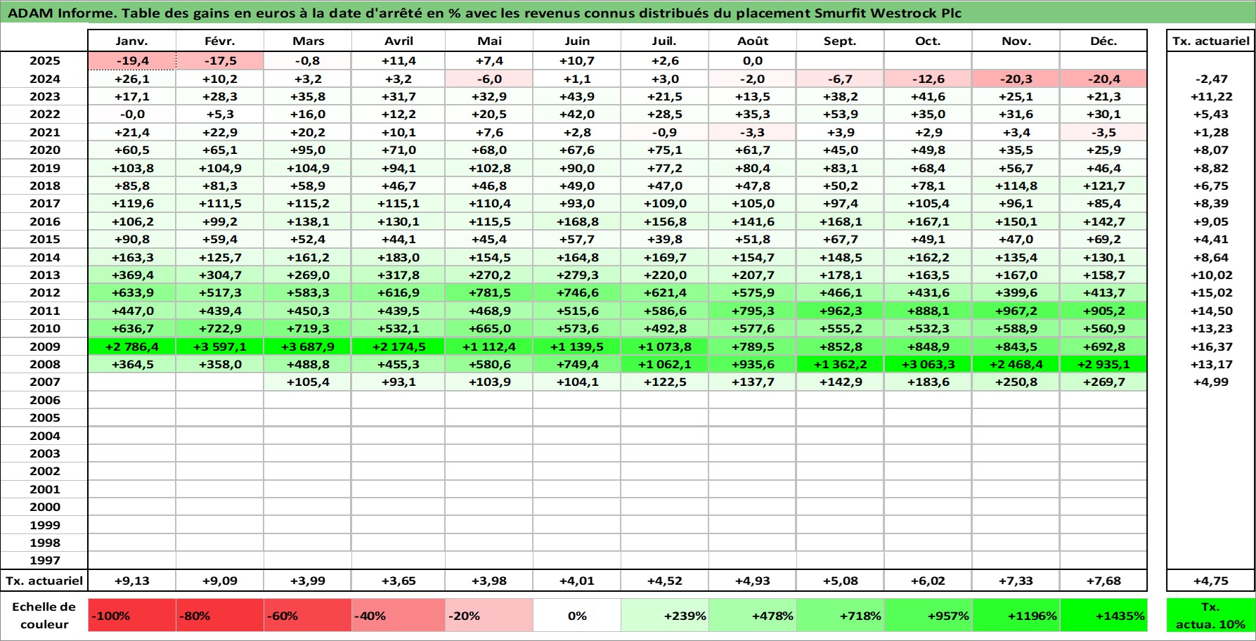Select cell with value +53,9
This screenshot has width=1256, height=641.
pyautogui.click(x=840, y=115)
